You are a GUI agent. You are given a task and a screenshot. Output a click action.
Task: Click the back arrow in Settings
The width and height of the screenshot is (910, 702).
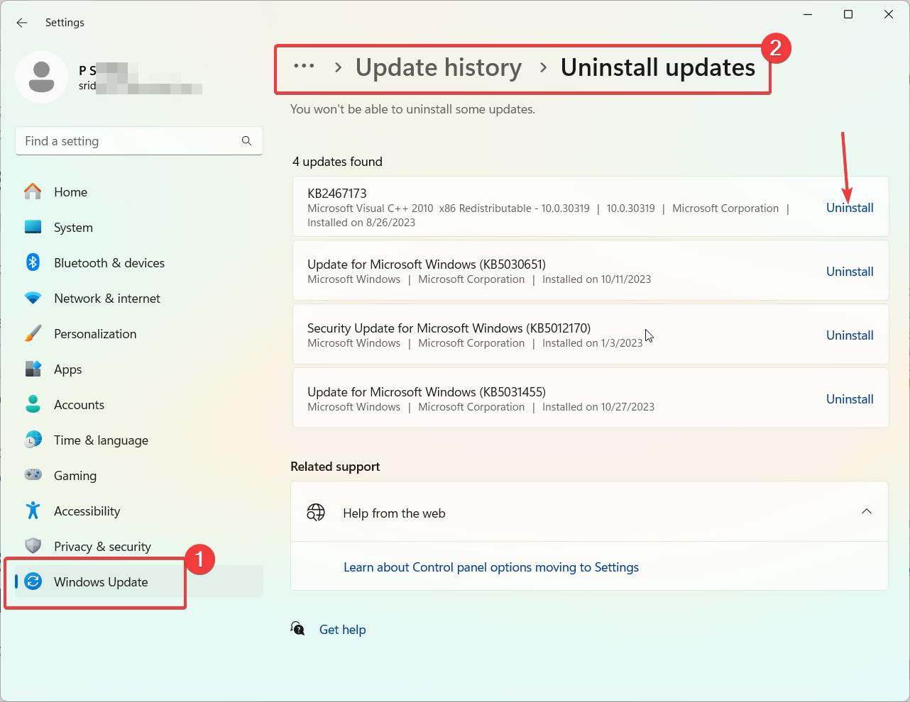coord(22,23)
